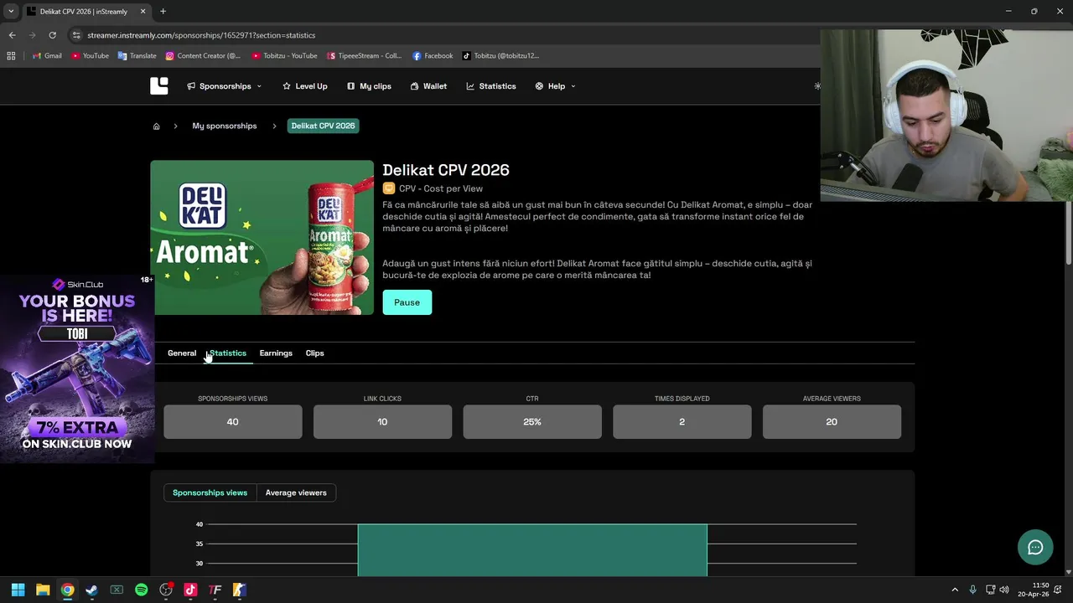Open the Xbox app taskbar icon

117,590
